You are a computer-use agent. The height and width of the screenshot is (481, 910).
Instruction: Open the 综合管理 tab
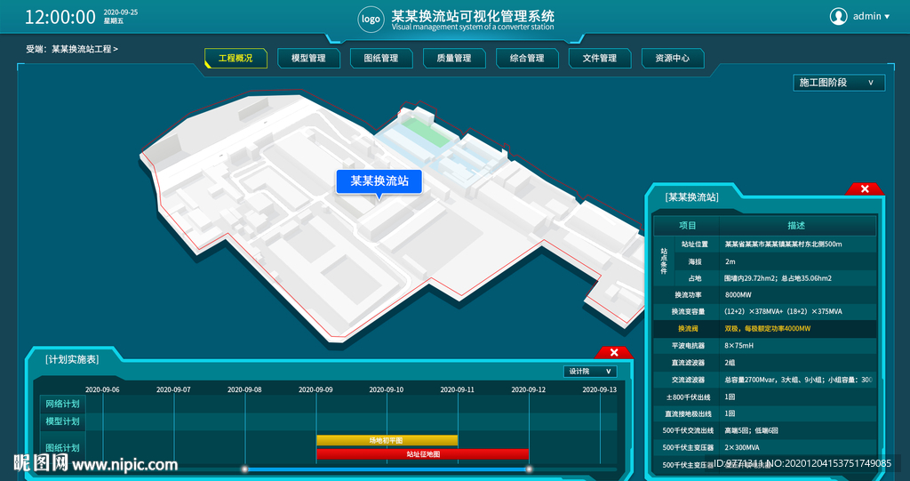(527, 59)
